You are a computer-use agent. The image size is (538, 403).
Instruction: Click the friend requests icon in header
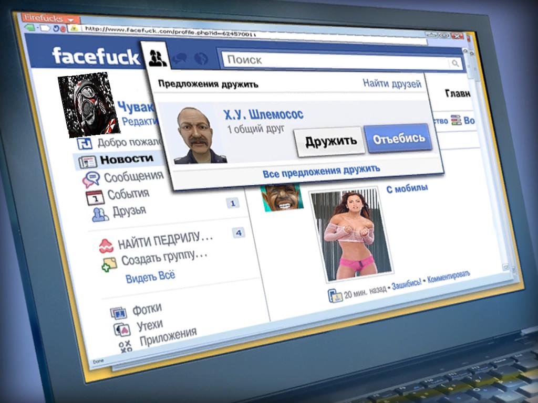(156, 56)
